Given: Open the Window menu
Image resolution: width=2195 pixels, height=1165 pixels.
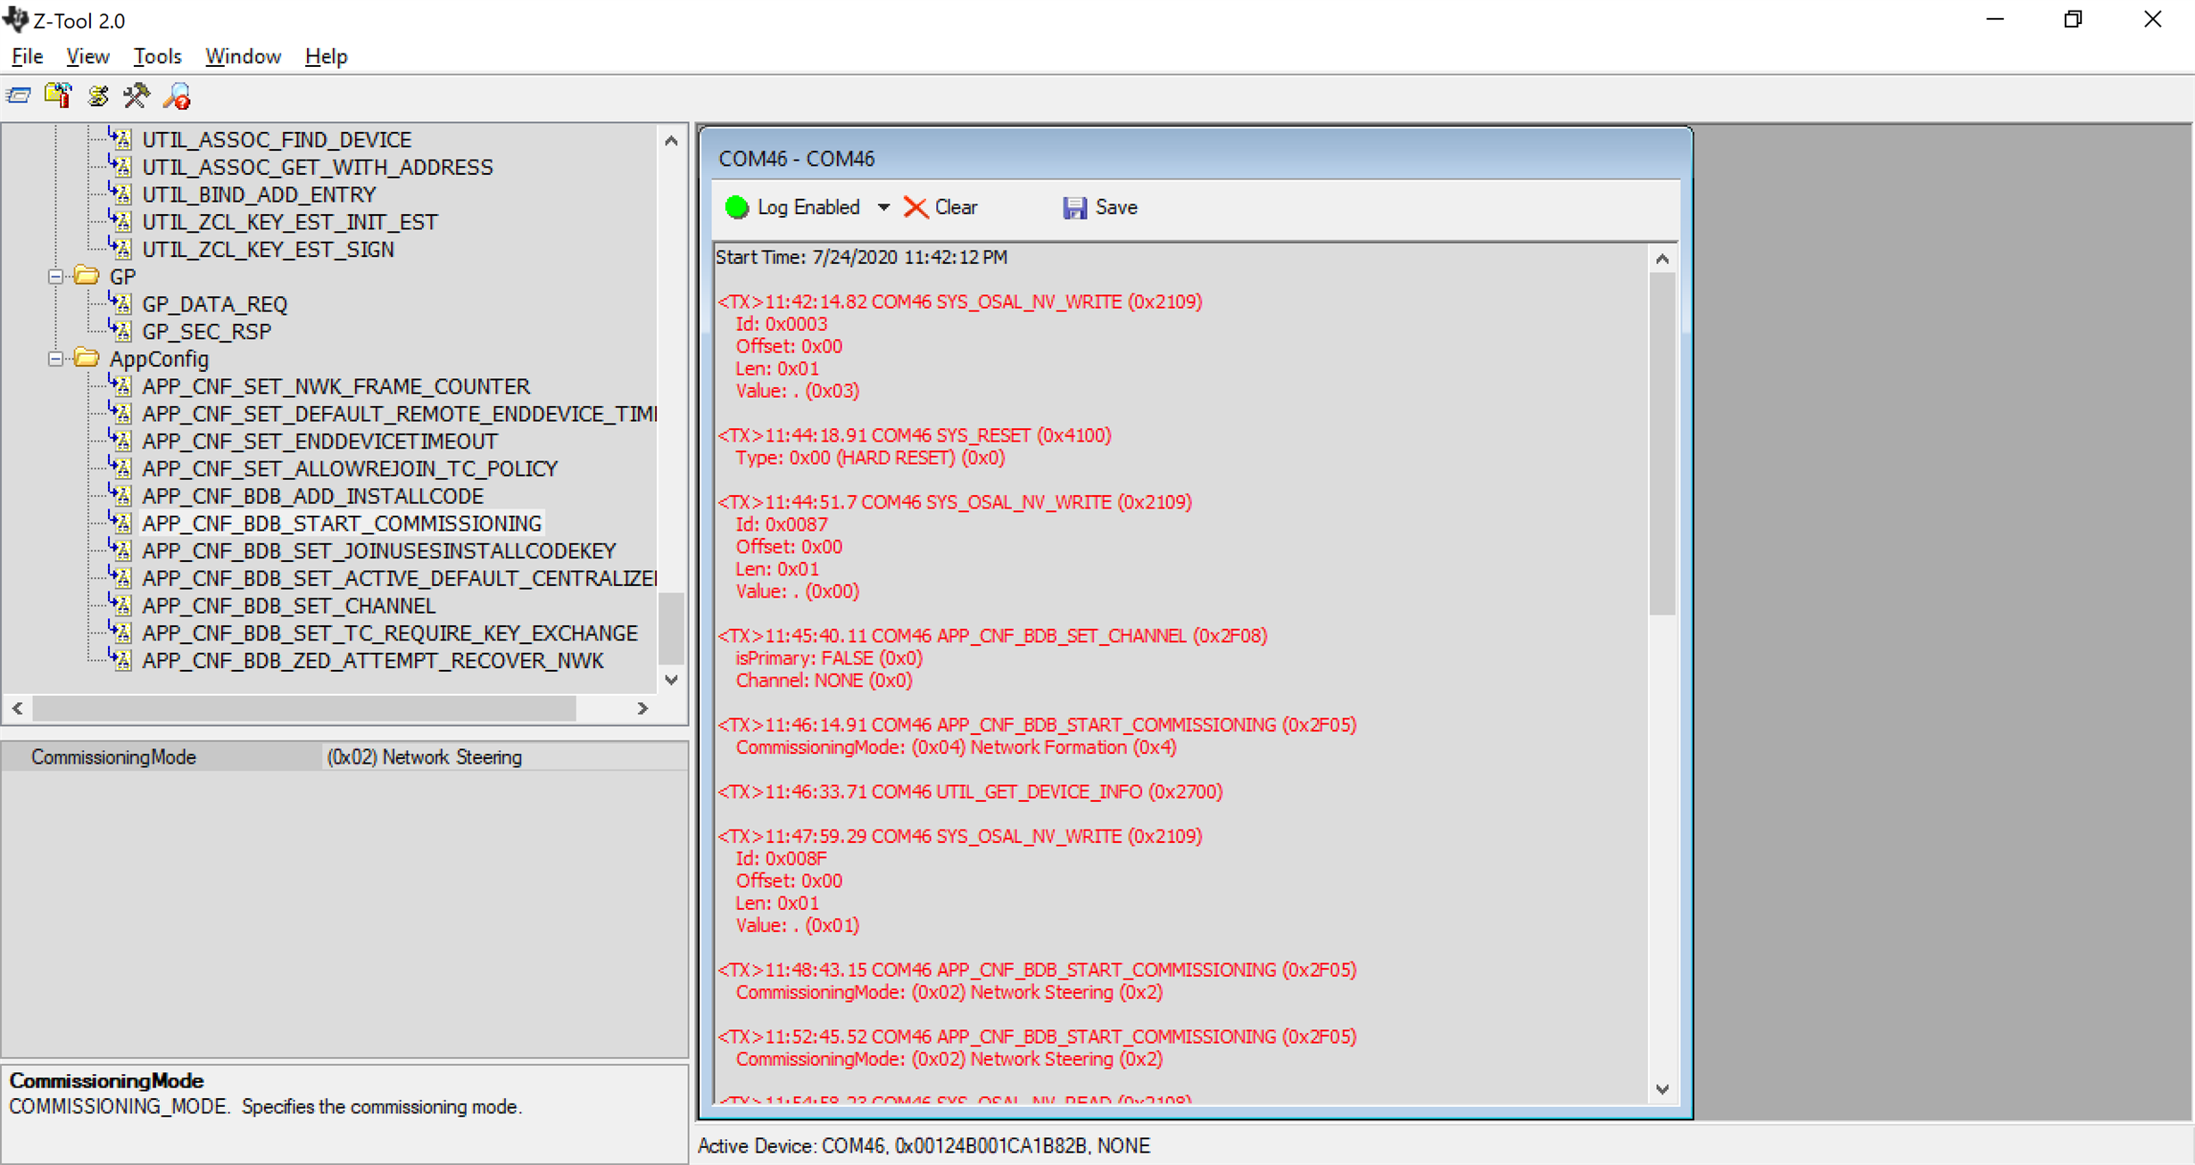Looking at the screenshot, I should 243,56.
